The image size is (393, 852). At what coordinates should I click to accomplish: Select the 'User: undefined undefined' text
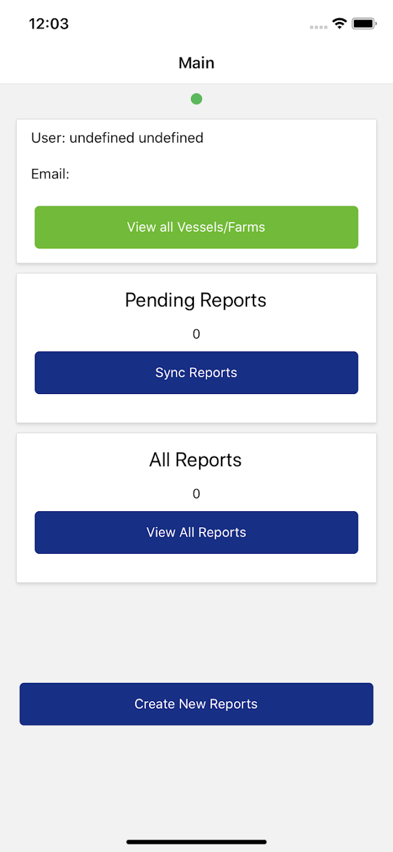pos(117,138)
